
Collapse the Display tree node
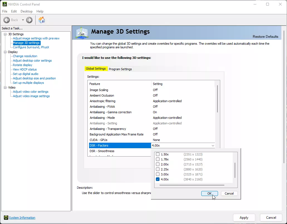pos(5,52)
